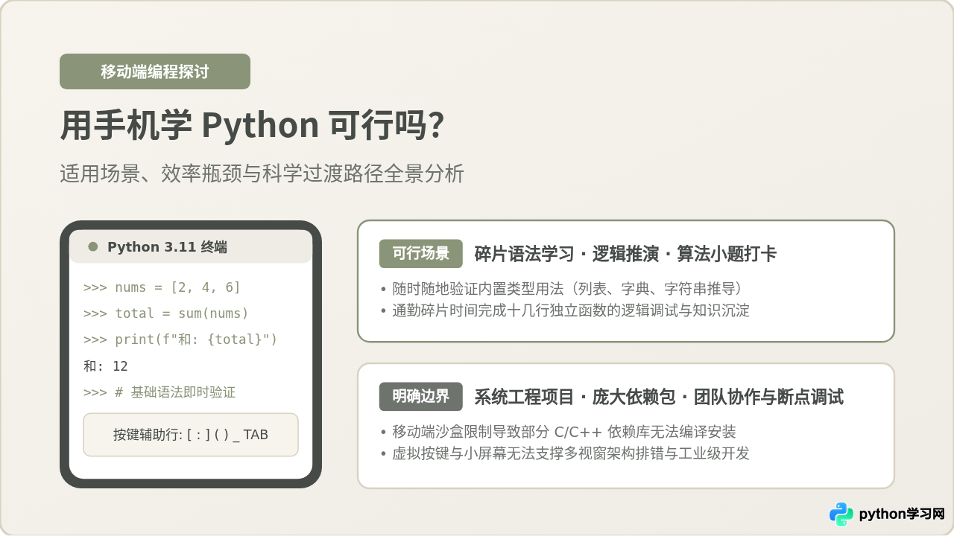
Task: Click the 可行场景 label badge
Action: point(421,253)
